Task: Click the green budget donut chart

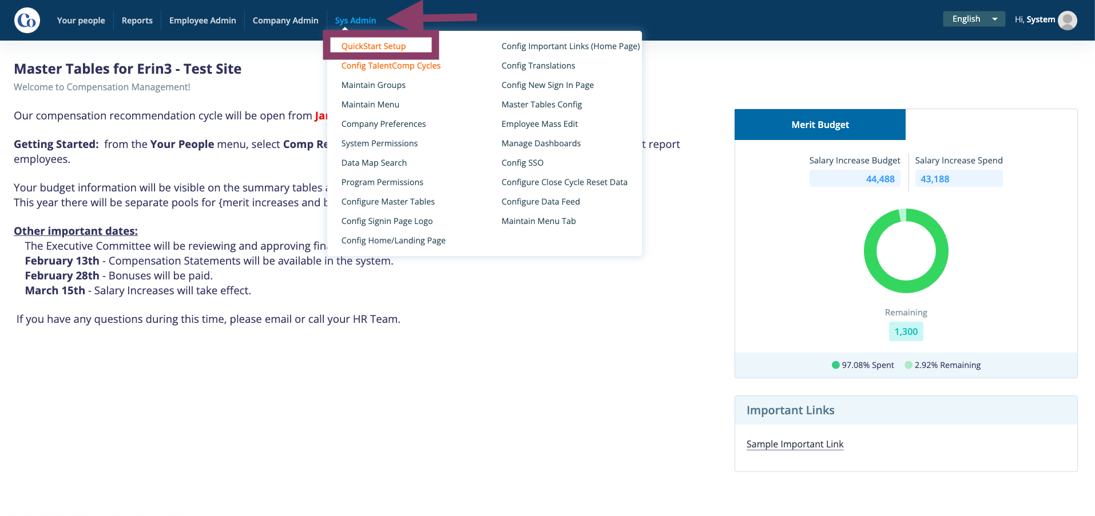Action: 906,251
